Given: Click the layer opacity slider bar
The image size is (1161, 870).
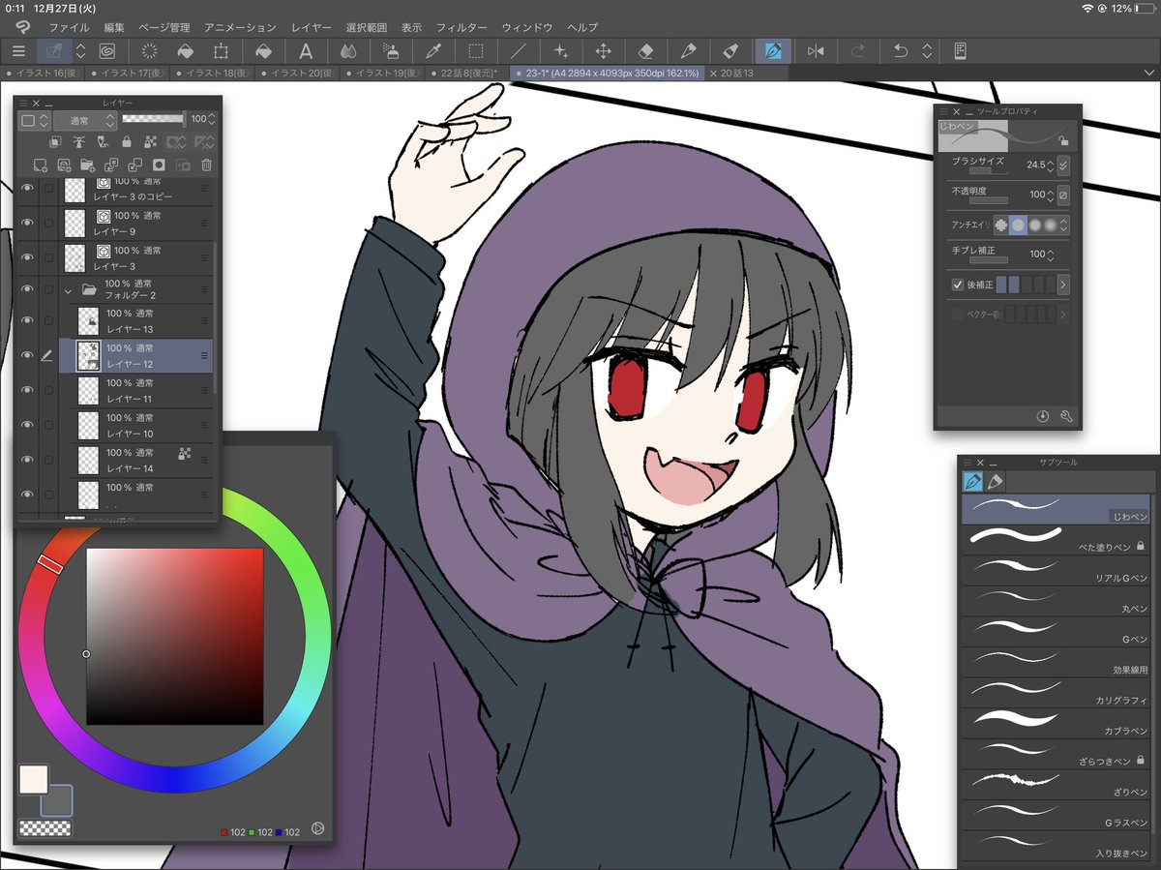Looking at the screenshot, I should 153,119.
